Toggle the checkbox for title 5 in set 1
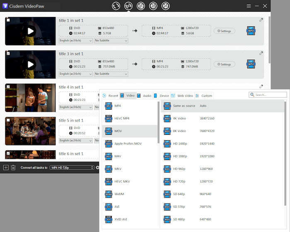This screenshot has height=232, width=290. click(x=9, y=120)
